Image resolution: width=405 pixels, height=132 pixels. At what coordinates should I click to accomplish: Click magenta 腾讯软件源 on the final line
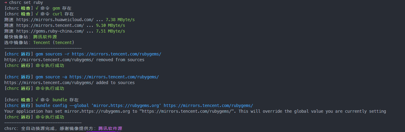(x=110, y=128)
